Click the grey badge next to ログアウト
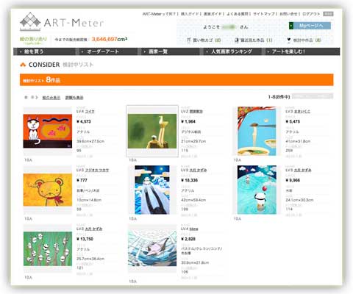This screenshot has height=294, width=353. 328,14
